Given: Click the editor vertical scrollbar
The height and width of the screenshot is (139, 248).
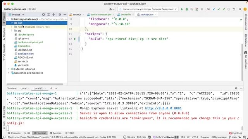Looking at the screenshot, I should pyautogui.click(x=242, y=62).
